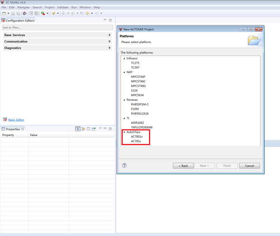Open the Forward history dropdown arrow
280x236 pixels.
pyautogui.click(x=101, y=13)
